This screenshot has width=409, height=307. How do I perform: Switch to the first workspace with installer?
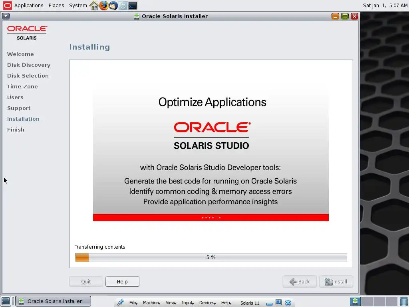355,301
